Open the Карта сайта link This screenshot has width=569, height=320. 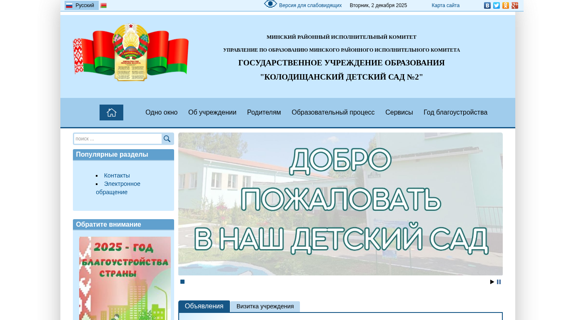(446, 5)
